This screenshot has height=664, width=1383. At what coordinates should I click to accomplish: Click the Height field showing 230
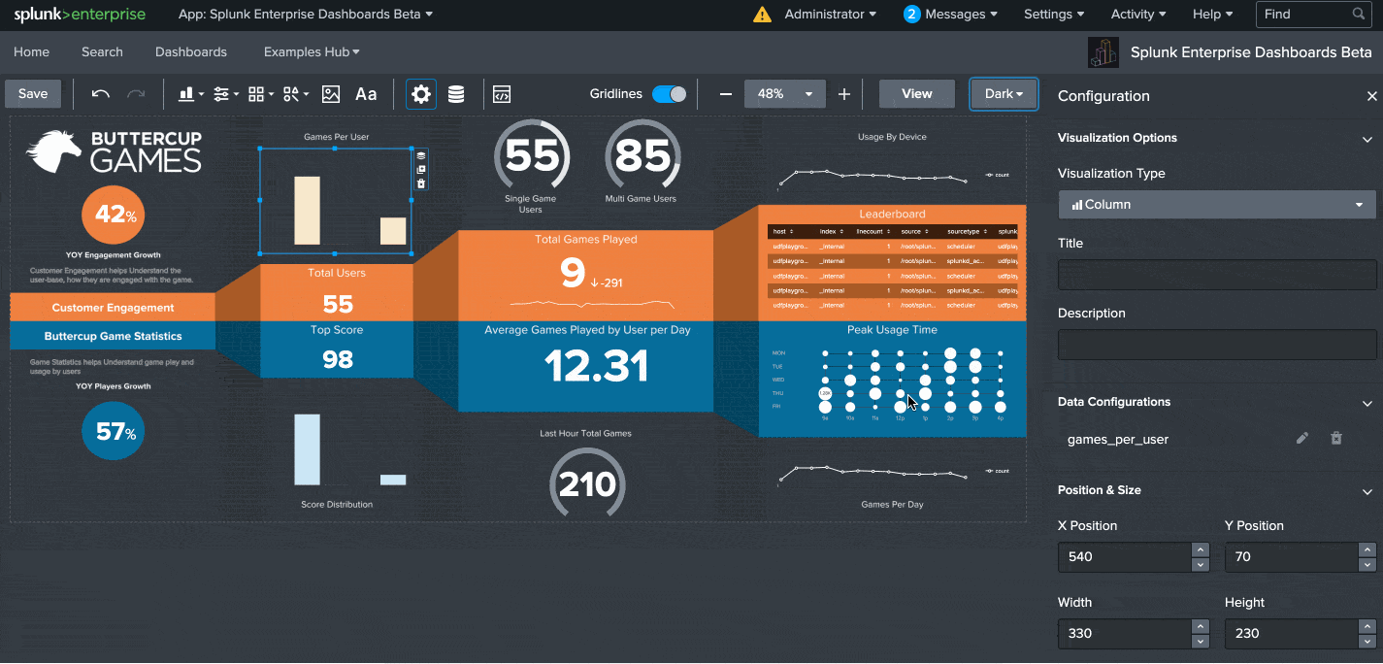(1292, 634)
